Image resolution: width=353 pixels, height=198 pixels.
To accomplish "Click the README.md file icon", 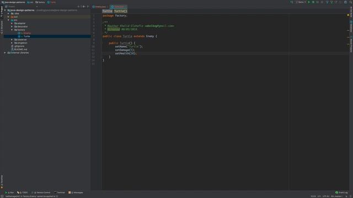I will point(12,50).
